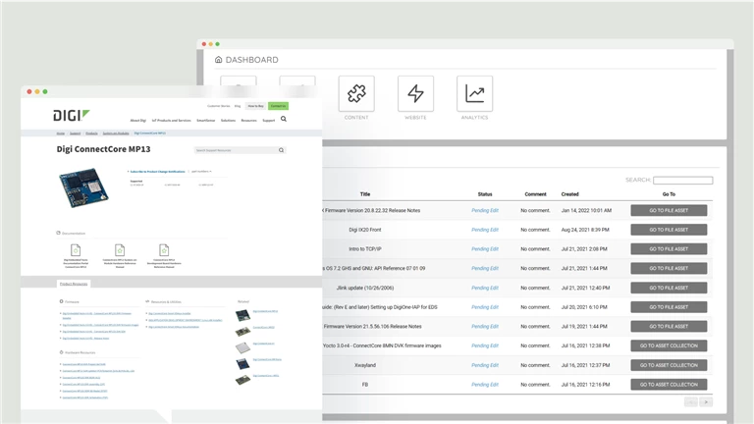Click the Resources & Utilities section icon

147,301
